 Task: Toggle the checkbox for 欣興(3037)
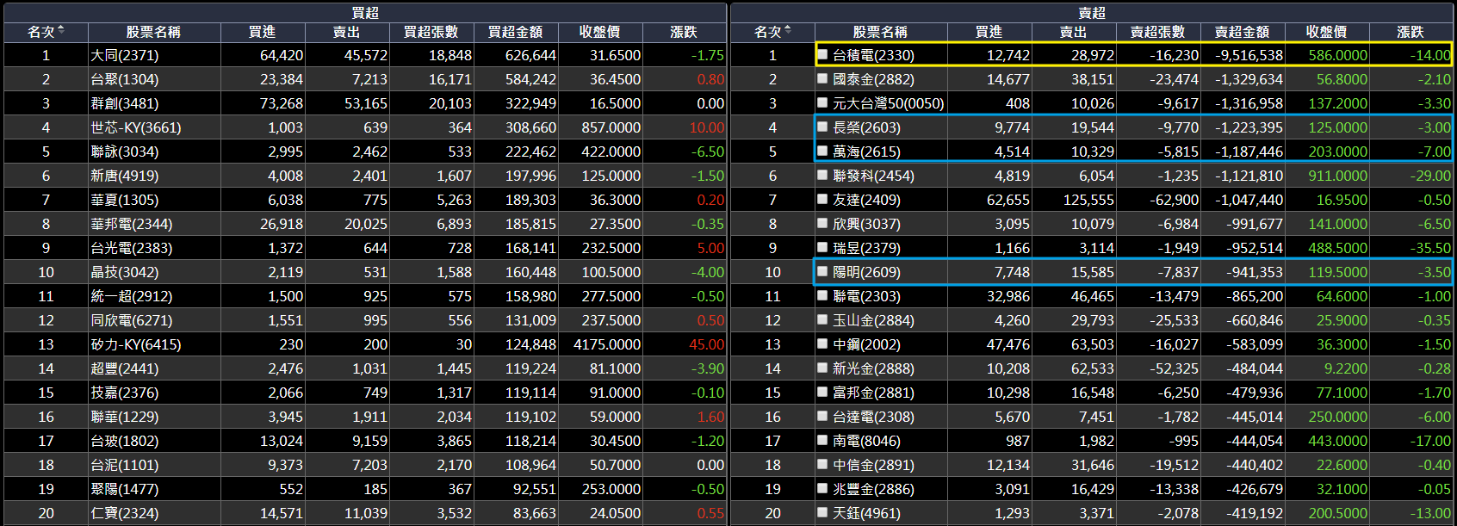click(x=822, y=223)
